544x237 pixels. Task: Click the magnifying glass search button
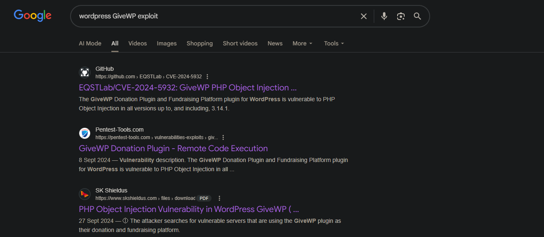417,16
